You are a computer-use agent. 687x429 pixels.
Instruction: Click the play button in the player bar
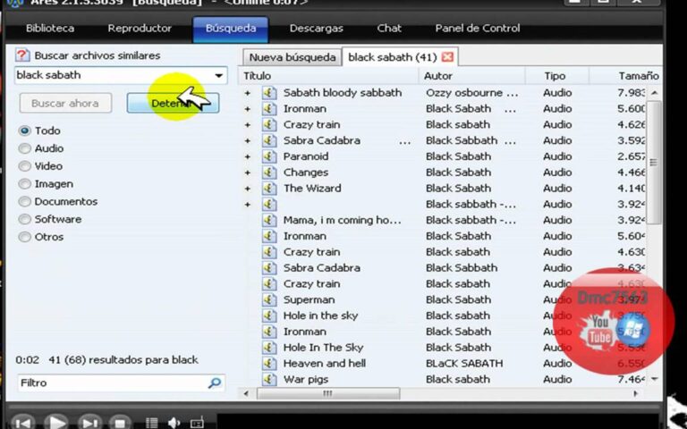tap(55, 422)
